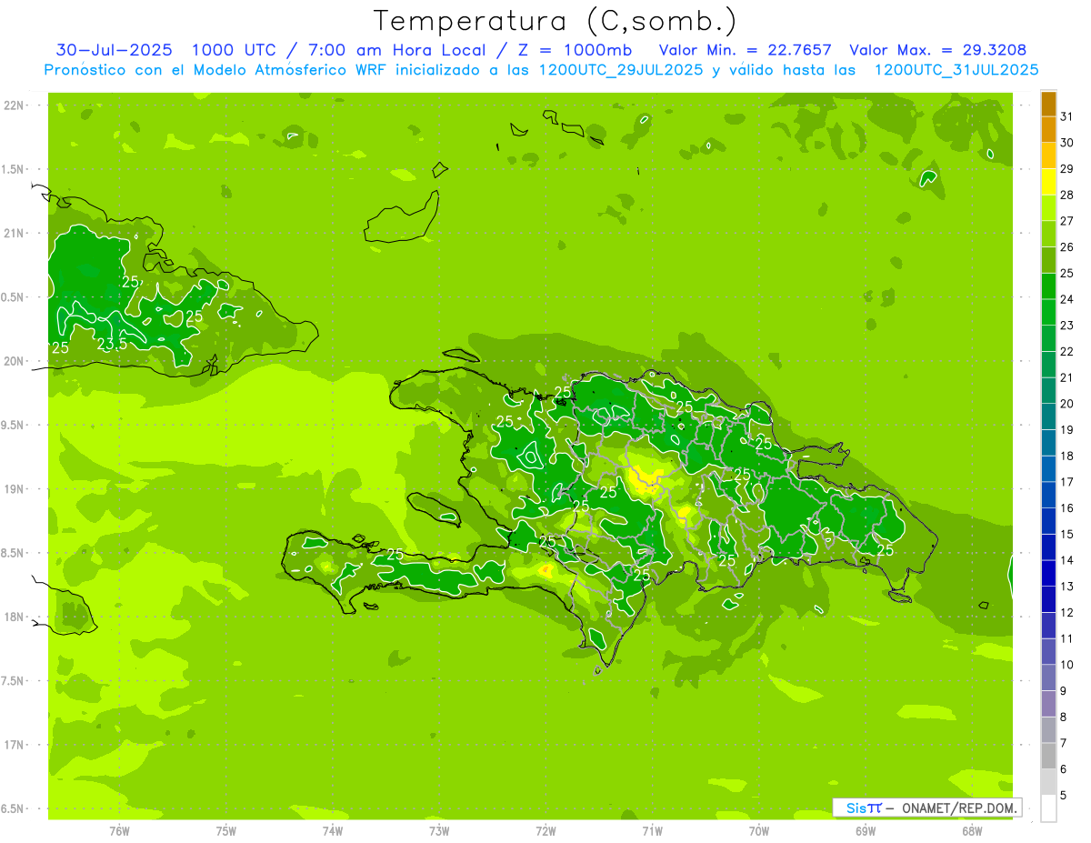Click the light gray legend swatch between 5 and 6
This screenshot has height=843, width=1091.
(1048, 782)
